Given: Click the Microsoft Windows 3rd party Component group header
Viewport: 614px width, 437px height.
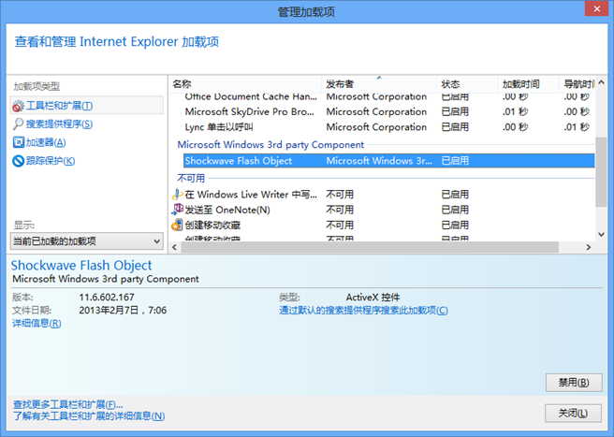Looking at the screenshot, I should (270, 144).
